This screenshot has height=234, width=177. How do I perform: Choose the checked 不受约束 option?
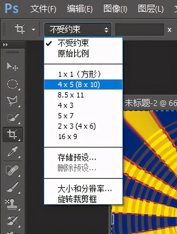83,43
